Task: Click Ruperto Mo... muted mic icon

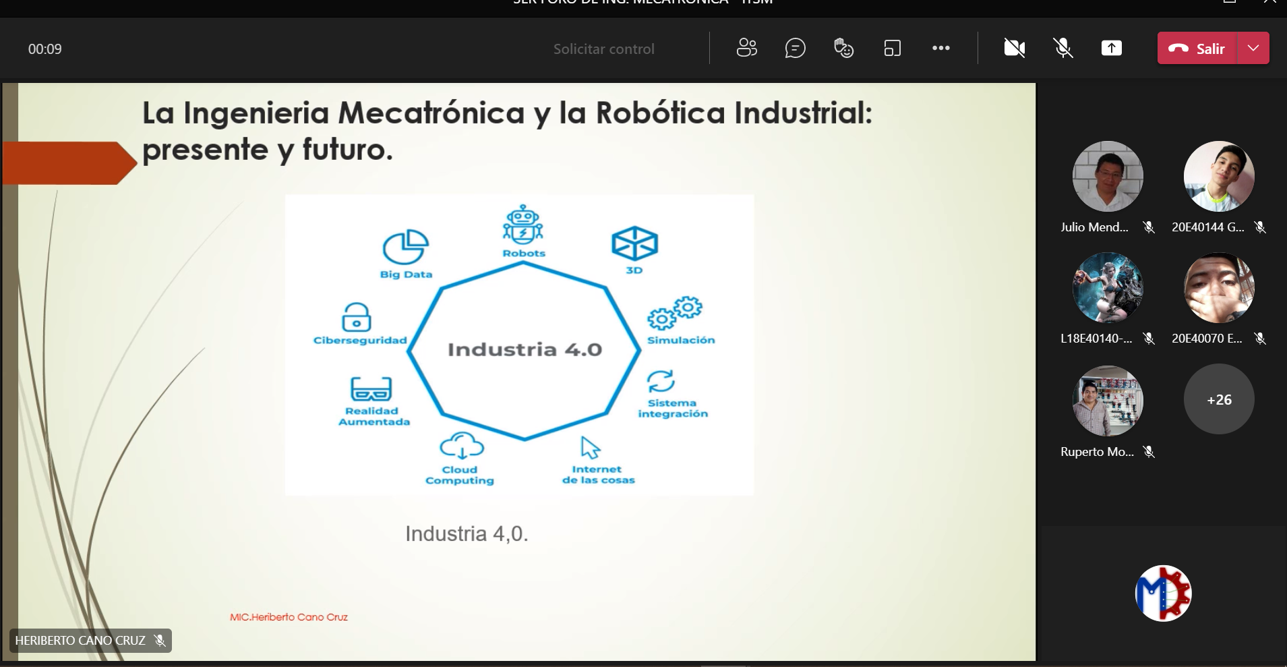Action: 1149,452
